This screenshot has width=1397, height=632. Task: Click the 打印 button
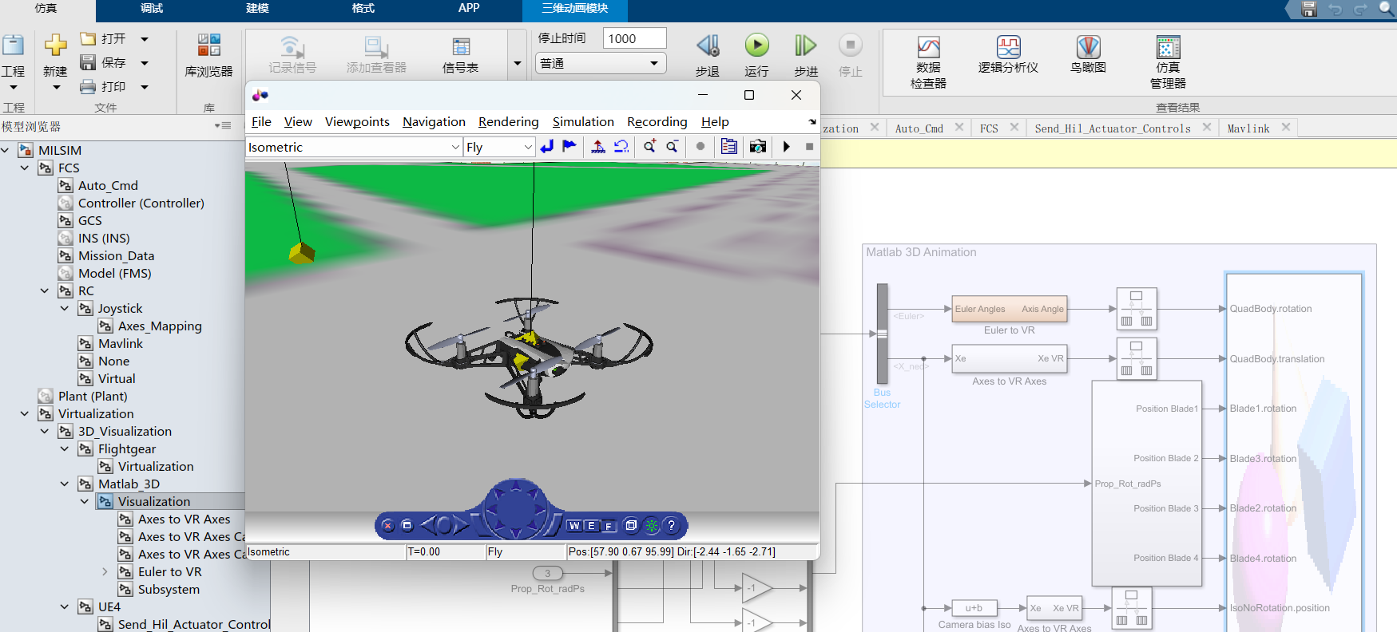[104, 86]
